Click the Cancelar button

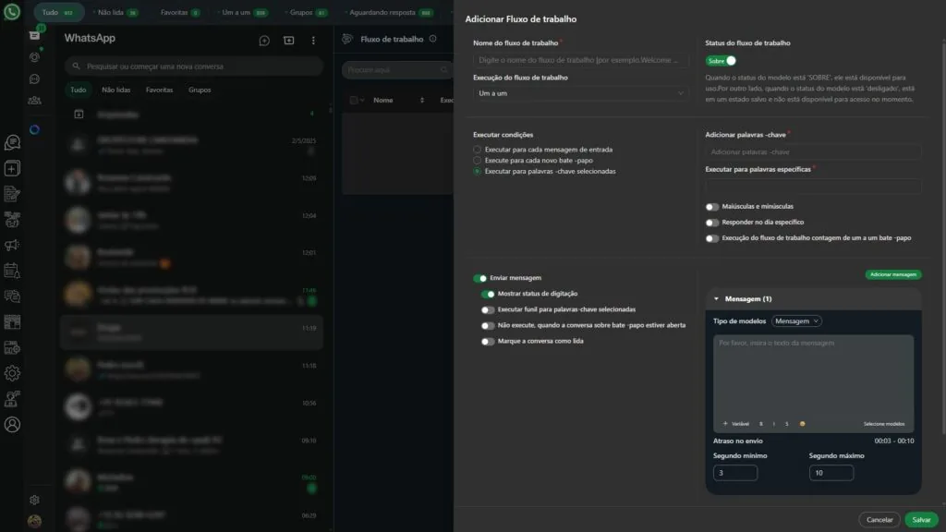[x=879, y=519]
